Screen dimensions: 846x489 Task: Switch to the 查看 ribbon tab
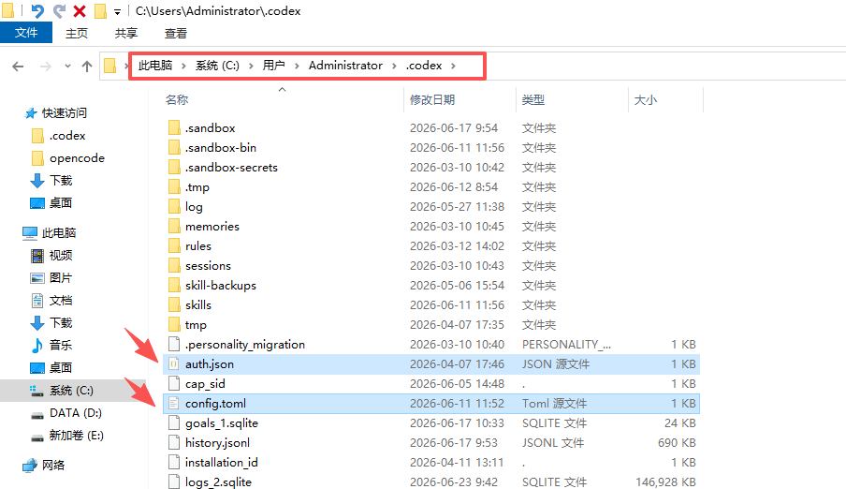click(175, 34)
